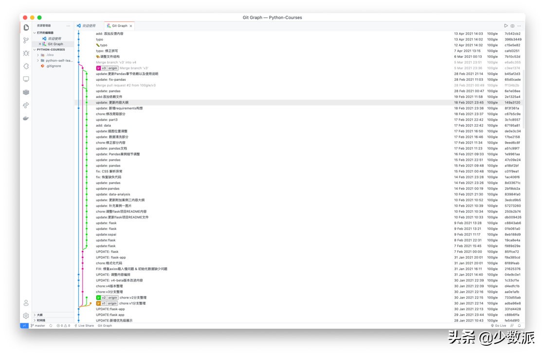Expand the 大纲 outline section
The image size is (545, 355).
[40, 315]
